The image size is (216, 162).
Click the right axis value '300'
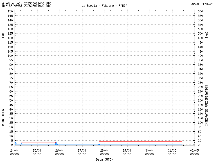pos(200,78)
